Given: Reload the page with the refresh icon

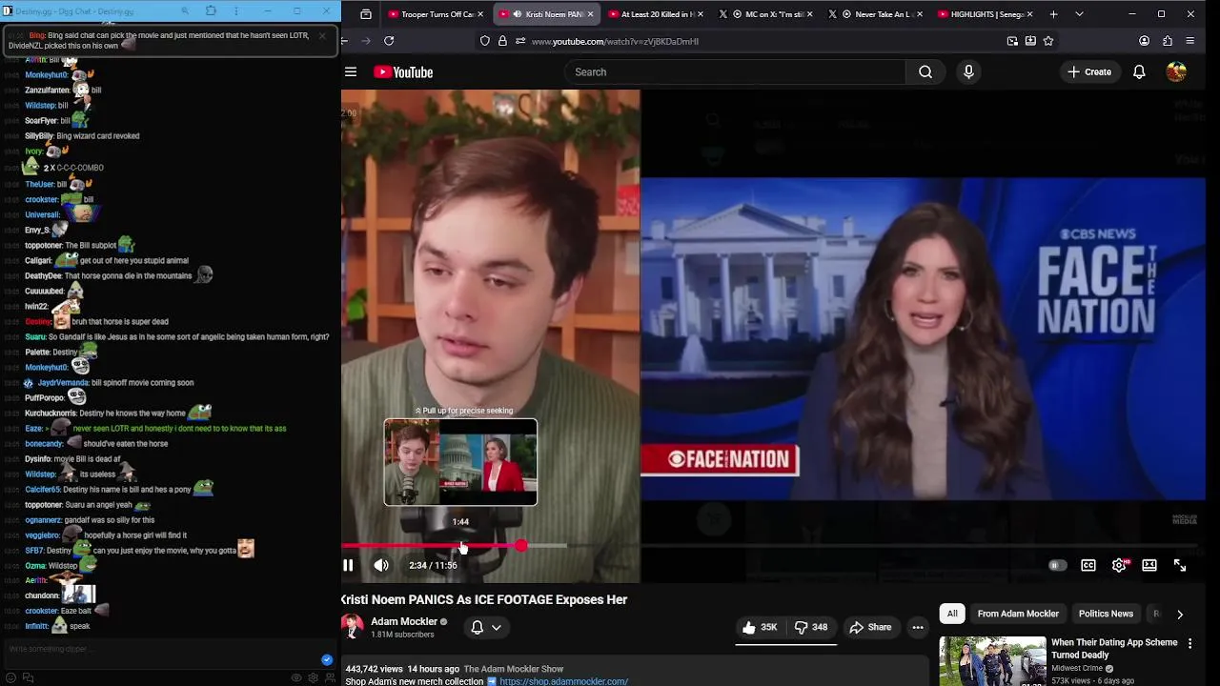Looking at the screenshot, I should 389,41.
